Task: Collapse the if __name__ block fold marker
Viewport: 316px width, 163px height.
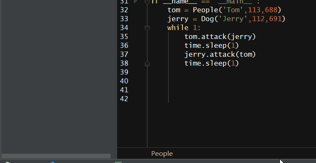Action: point(147,2)
